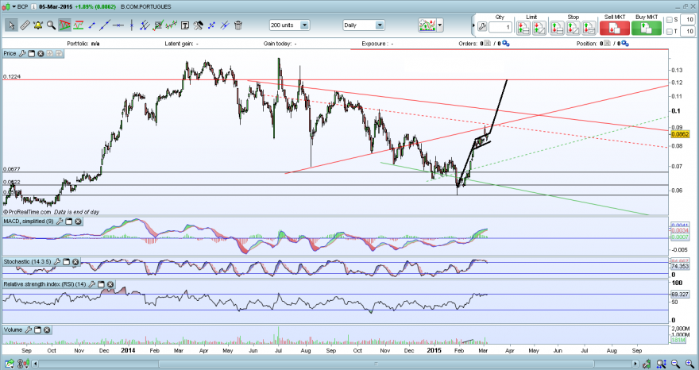Click the 0.0862 current price label
Image resolution: width=699 pixels, height=370 pixels.
[679, 134]
